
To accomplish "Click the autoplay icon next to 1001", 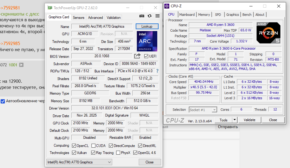I will tap(21, 65).
